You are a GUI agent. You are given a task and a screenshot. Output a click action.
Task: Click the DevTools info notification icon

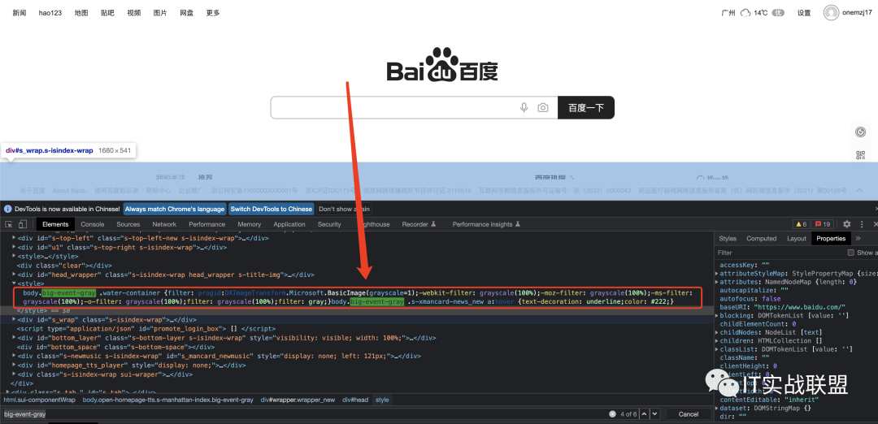point(7,210)
